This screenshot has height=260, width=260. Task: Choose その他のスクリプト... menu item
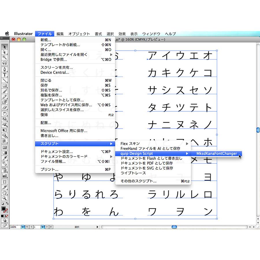(153, 181)
